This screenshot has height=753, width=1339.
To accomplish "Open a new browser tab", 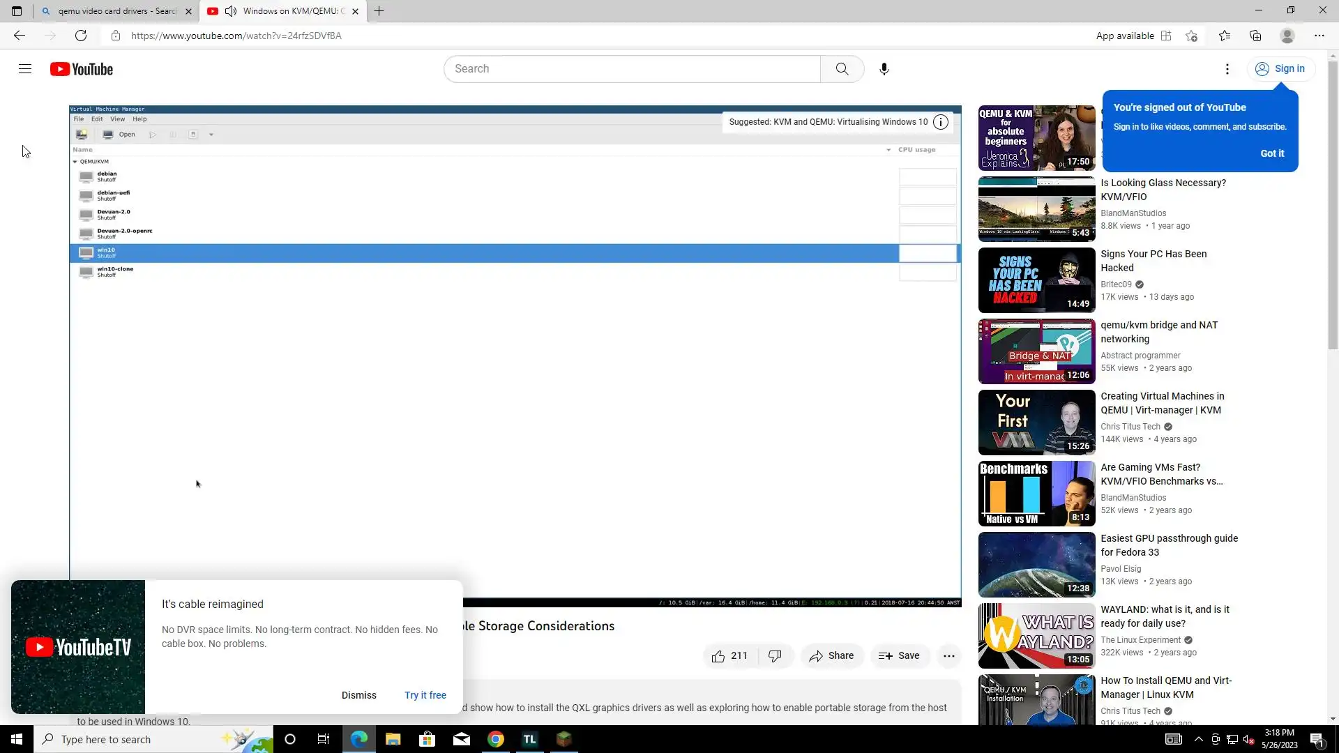I will 379,11.
